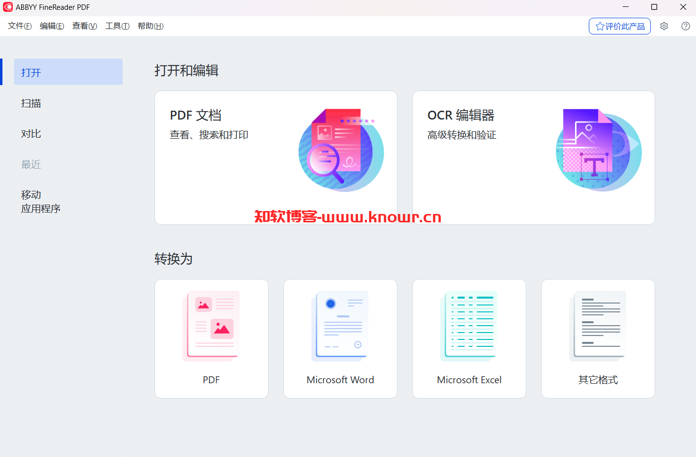This screenshot has width=696, height=457.
Task: Click the Microsoft Excel spreadsheet icon
Action: (469, 326)
